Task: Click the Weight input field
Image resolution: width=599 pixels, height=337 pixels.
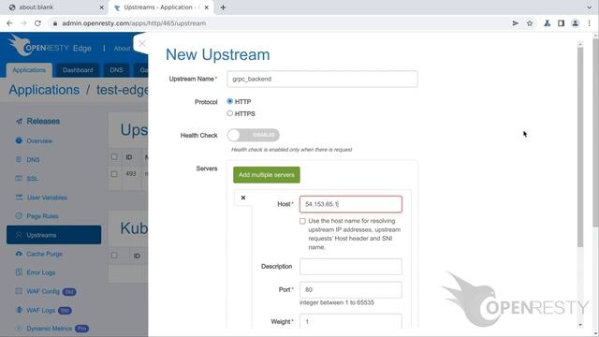Action: coord(351,321)
